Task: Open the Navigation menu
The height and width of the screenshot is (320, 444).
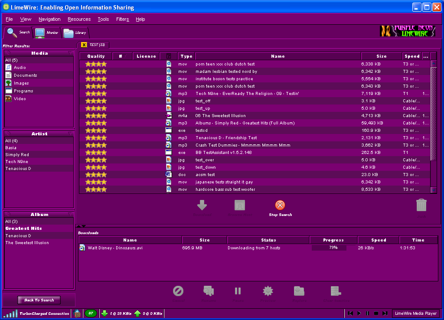Action: [49, 19]
